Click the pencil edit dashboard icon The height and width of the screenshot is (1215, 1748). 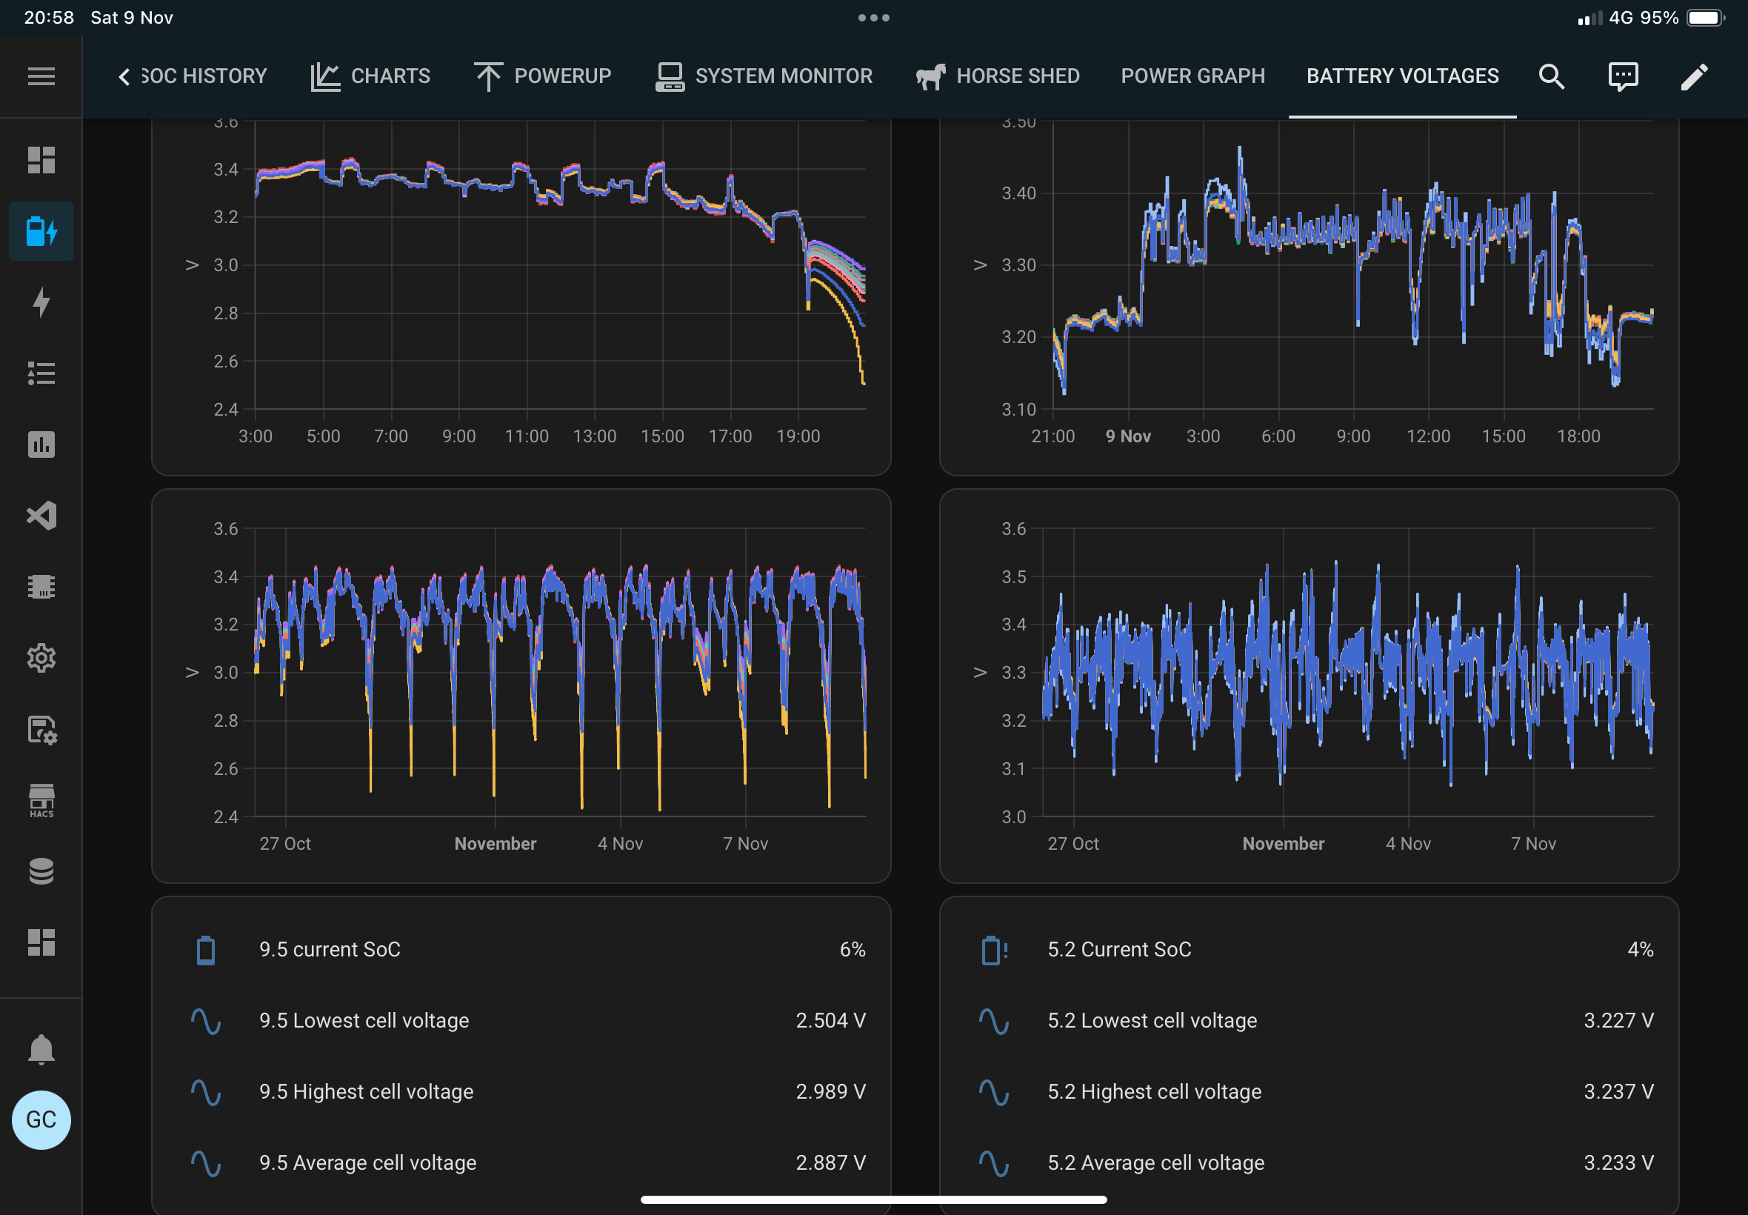(x=1694, y=76)
